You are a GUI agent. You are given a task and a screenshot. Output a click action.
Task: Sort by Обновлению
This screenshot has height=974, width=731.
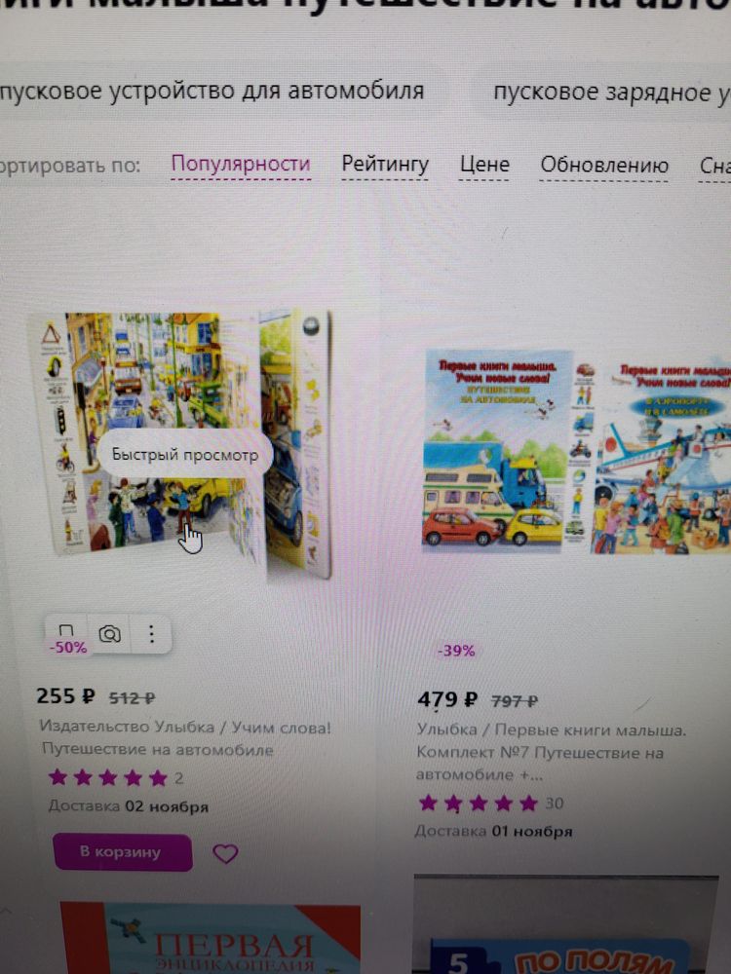click(604, 166)
